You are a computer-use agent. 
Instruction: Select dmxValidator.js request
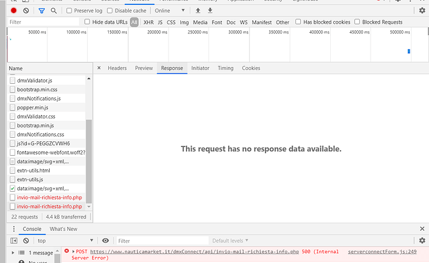[47, 81]
